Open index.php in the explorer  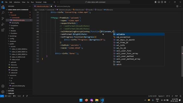pos(14,70)
